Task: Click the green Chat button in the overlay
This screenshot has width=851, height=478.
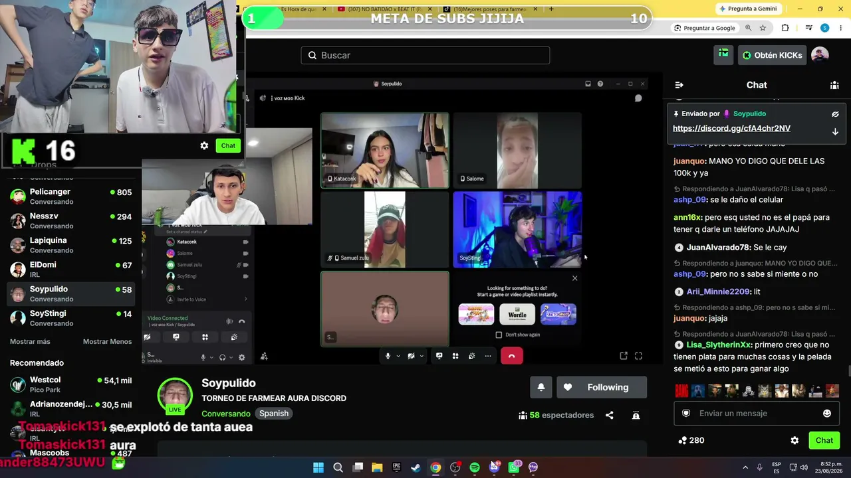Action: [228, 145]
